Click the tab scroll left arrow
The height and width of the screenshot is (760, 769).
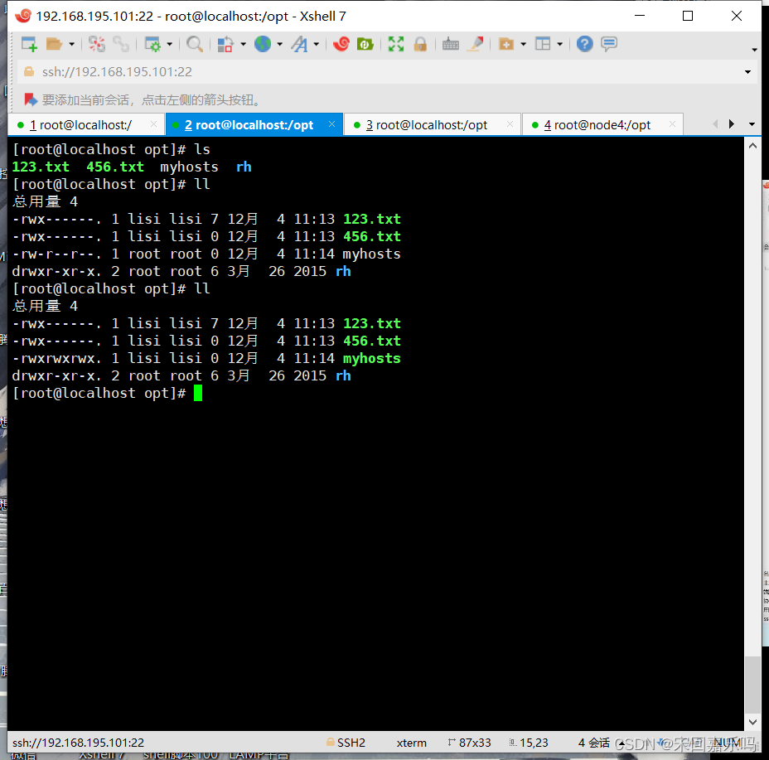[x=715, y=124]
